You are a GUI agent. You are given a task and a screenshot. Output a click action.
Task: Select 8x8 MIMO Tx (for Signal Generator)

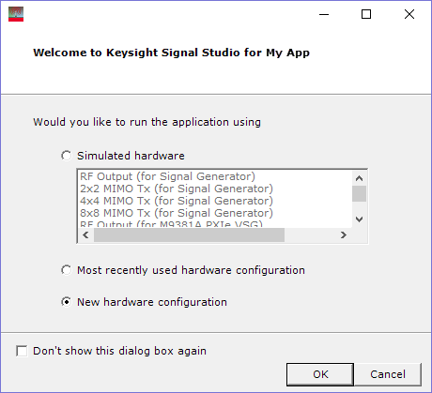click(177, 213)
